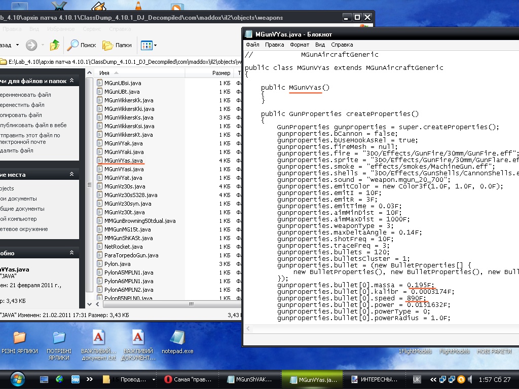The width and height of the screenshot is (519, 389).
Task: Click the Forward navigation arrow
Action: coord(31,45)
